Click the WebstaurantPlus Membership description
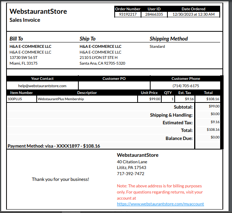232x213 pixels. (61, 99)
